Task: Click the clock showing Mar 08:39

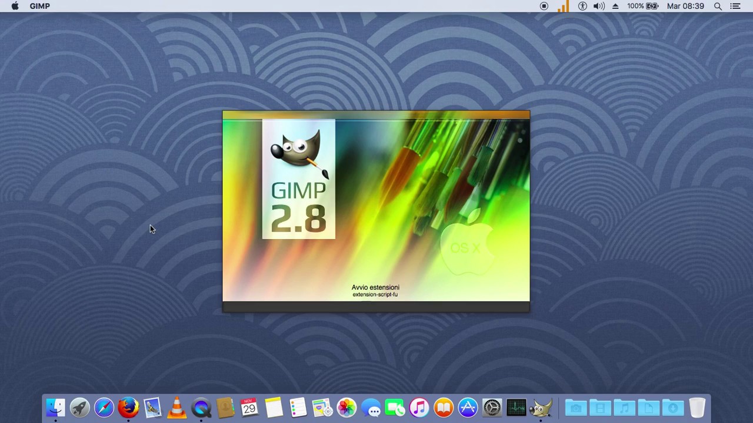Action: pos(685,6)
